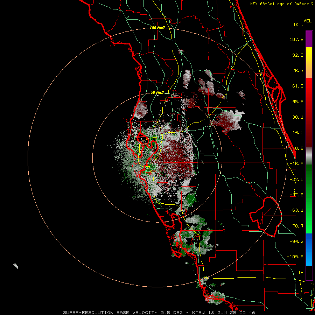Select the -47.6 velocity scale value
Screen dimensions: 315x315
(296, 195)
